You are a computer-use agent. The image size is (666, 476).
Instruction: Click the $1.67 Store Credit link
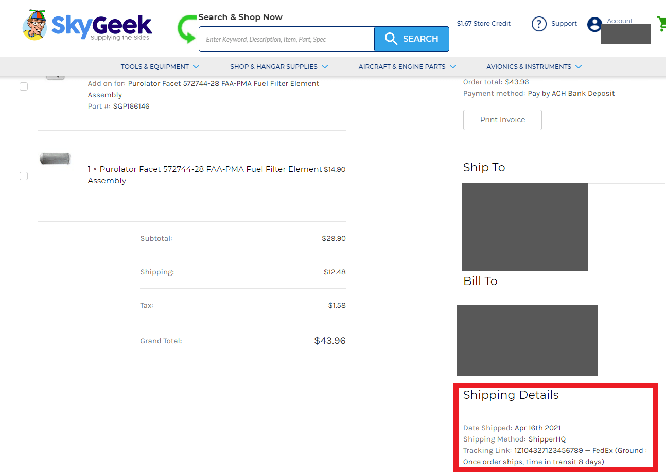483,23
